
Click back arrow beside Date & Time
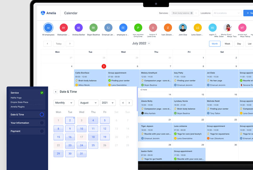click(x=56, y=92)
